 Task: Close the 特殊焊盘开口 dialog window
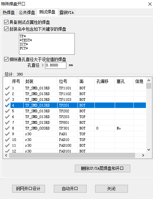[x=150, y=4]
